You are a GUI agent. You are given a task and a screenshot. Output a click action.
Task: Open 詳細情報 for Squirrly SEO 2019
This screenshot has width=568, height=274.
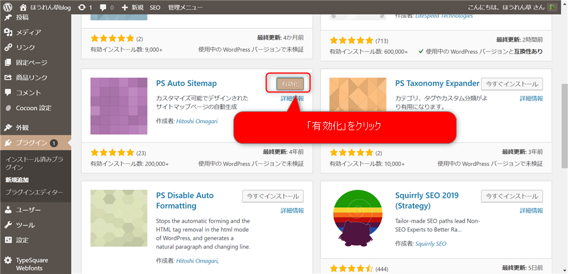pos(531,211)
